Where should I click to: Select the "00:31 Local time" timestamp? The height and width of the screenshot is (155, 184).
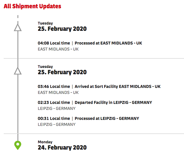54,118
